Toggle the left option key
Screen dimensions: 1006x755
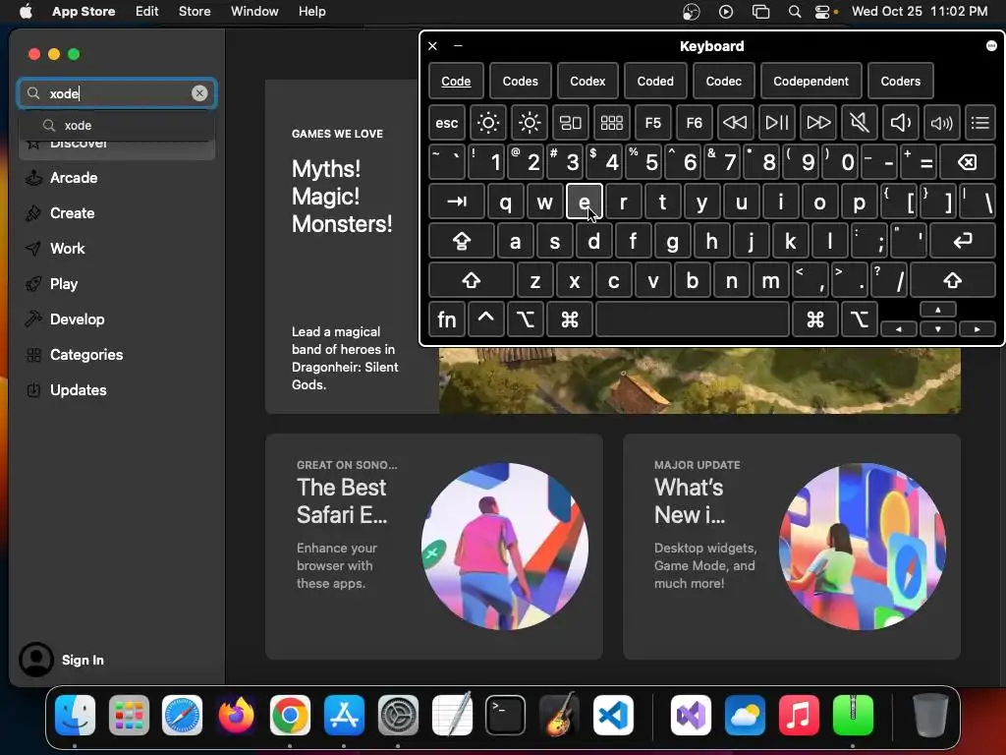click(526, 319)
